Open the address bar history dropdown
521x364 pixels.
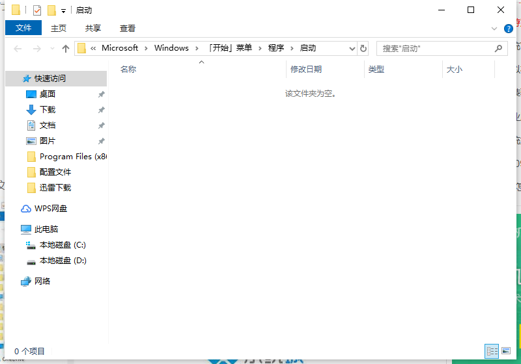click(352, 49)
